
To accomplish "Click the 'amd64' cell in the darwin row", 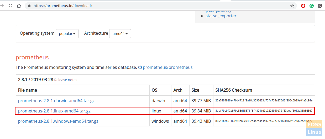I will (x=180, y=100).
